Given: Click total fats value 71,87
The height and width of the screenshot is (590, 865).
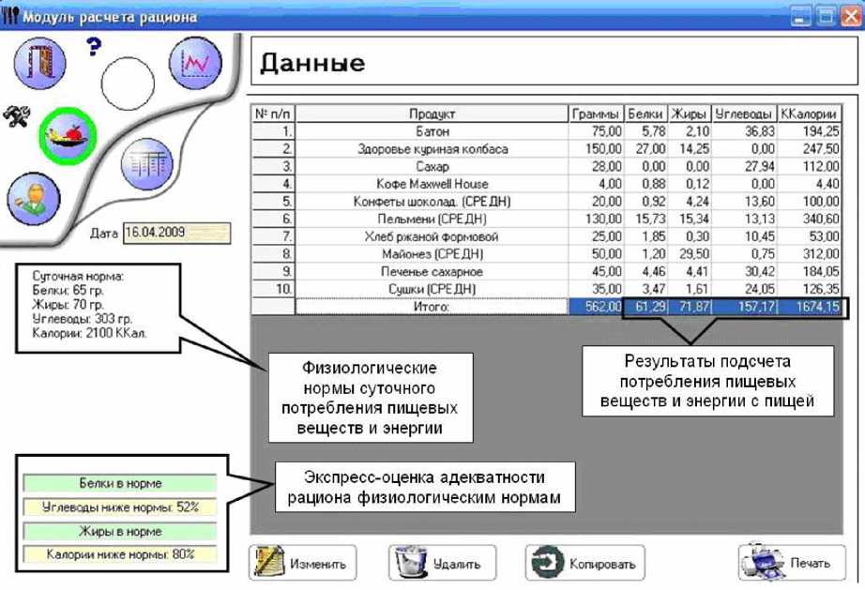Looking at the screenshot, I should [x=689, y=307].
